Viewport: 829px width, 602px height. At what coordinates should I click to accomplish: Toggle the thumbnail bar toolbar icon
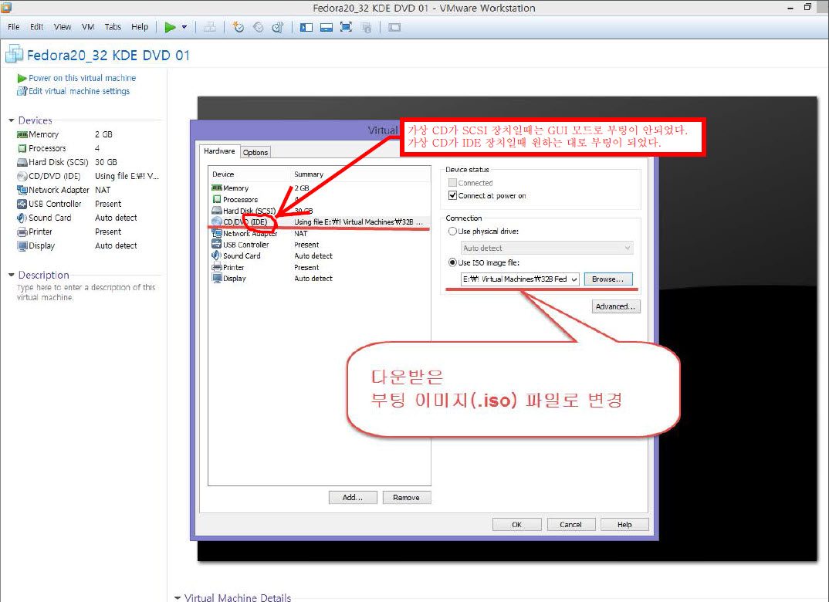pyautogui.click(x=327, y=27)
